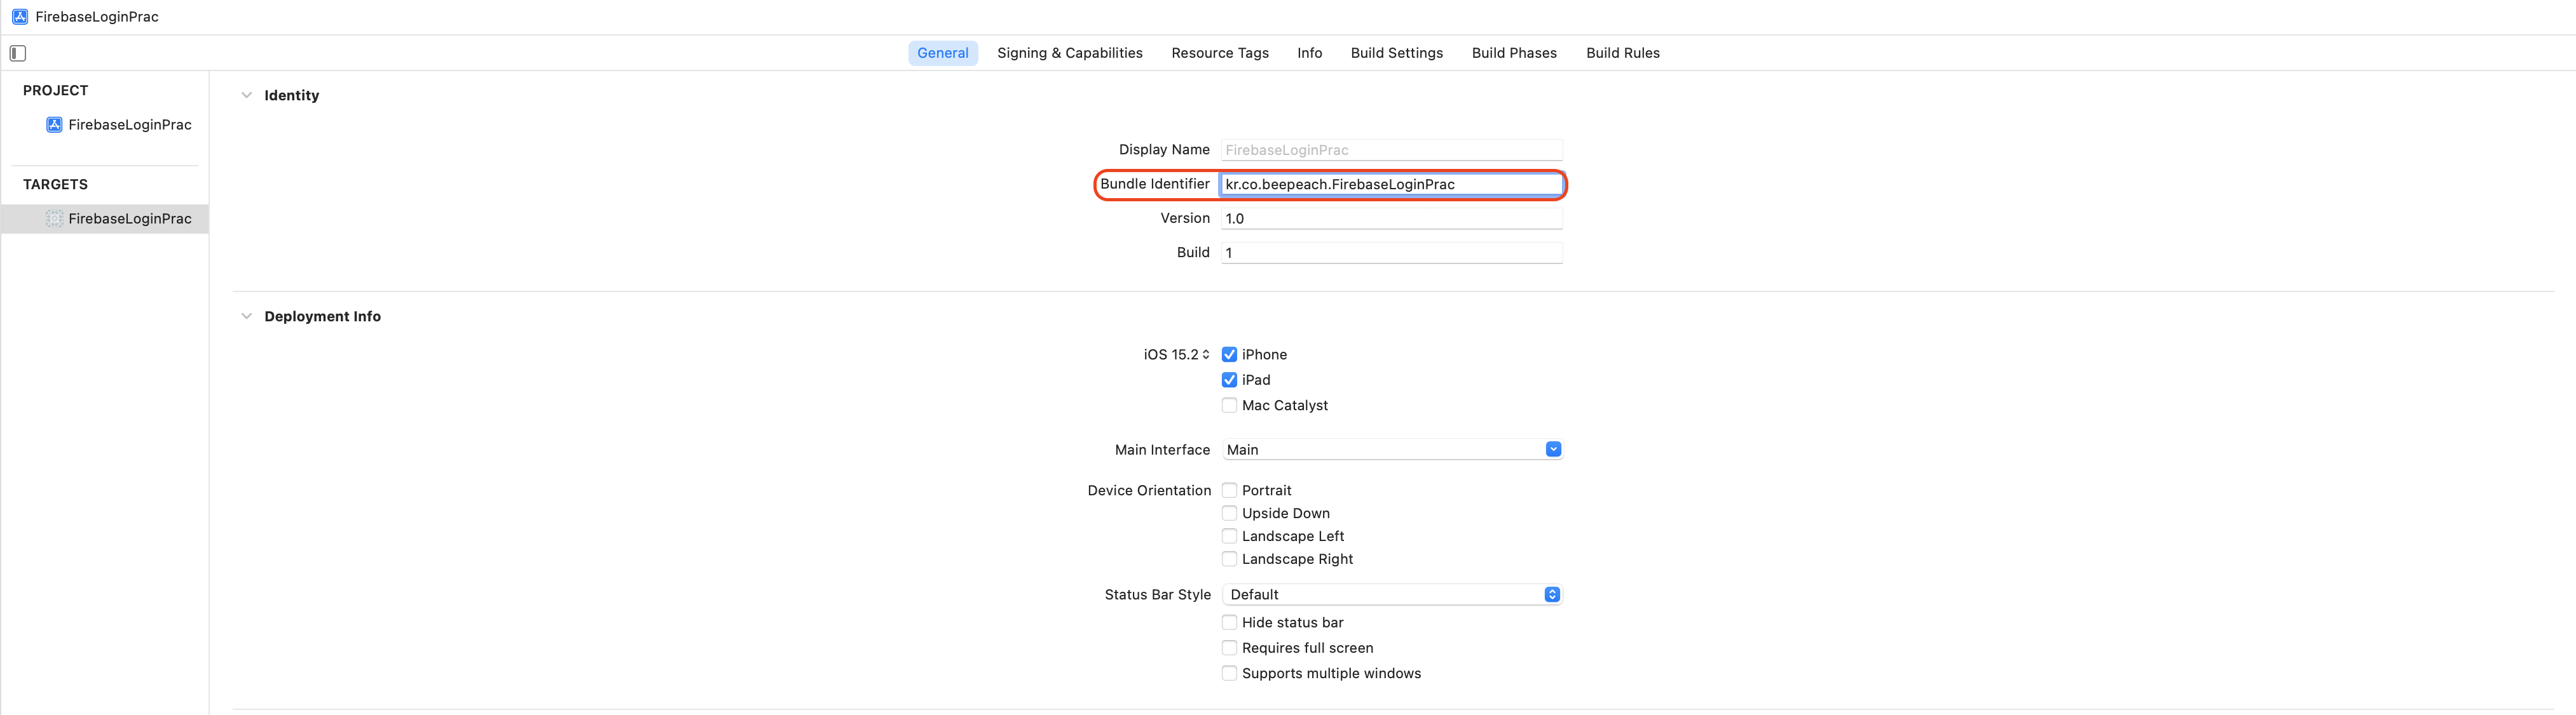This screenshot has width=2576, height=715.
Task: Click the FirebaseLoginPrac project file icon in the title
Action: (x=20, y=16)
